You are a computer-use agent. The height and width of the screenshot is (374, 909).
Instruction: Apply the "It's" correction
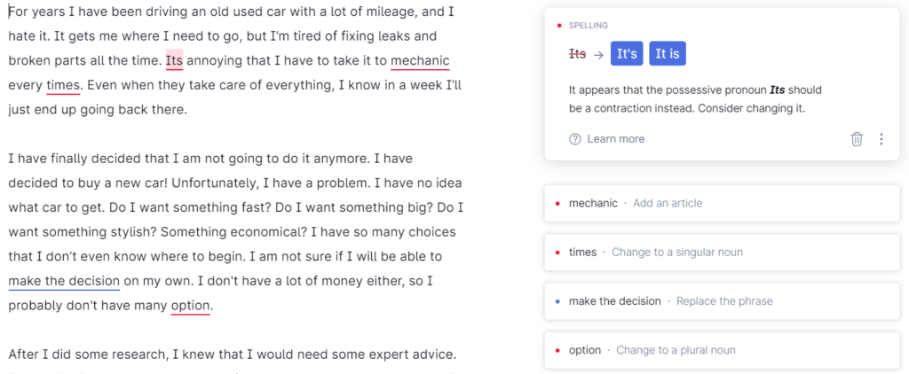tap(627, 54)
